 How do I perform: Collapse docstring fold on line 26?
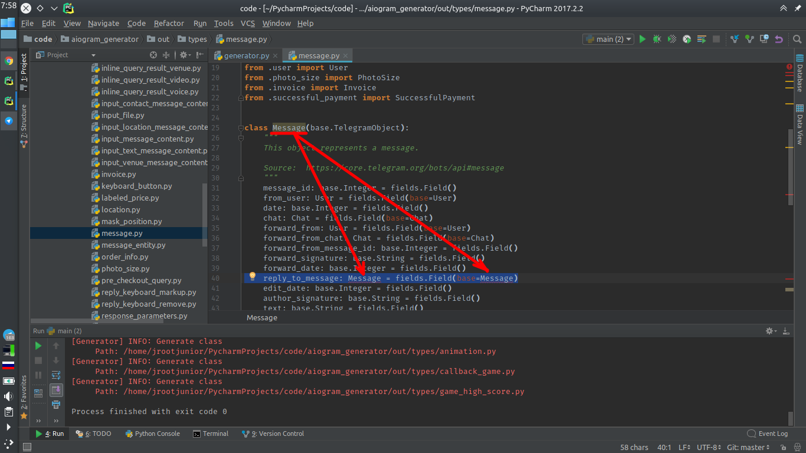[x=241, y=138]
